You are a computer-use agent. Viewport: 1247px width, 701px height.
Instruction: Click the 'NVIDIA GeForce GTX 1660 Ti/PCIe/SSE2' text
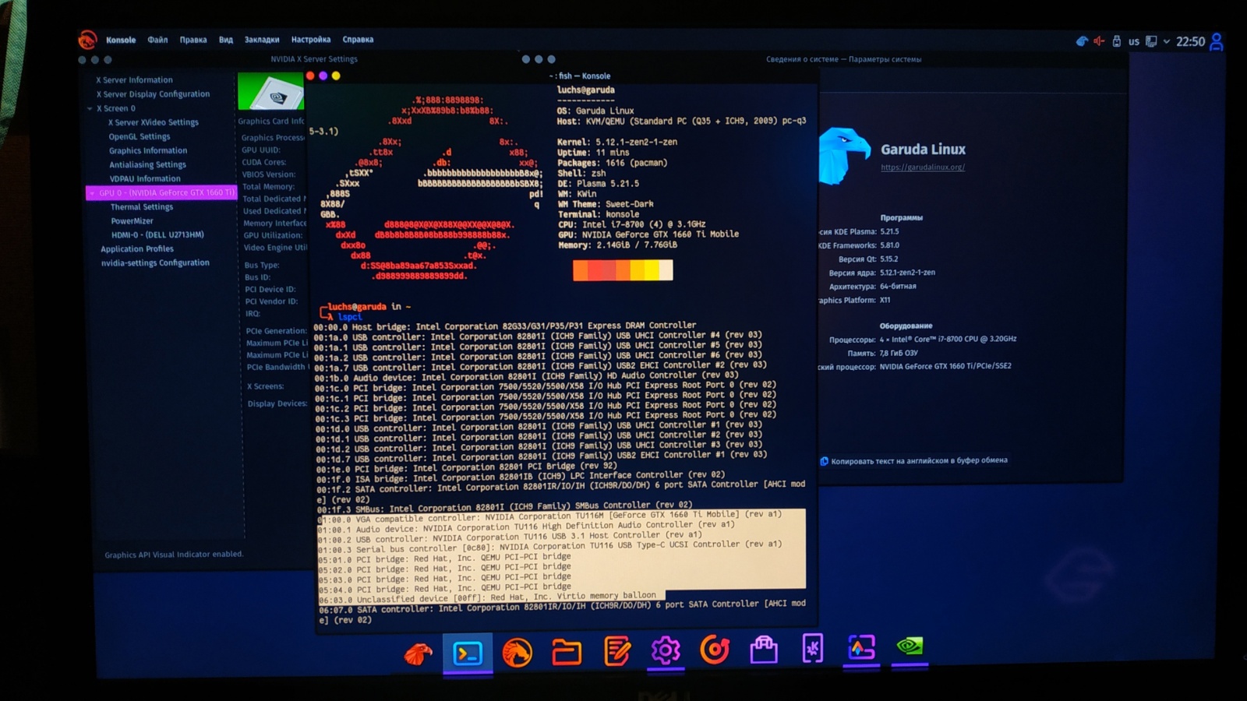(x=945, y=366)
